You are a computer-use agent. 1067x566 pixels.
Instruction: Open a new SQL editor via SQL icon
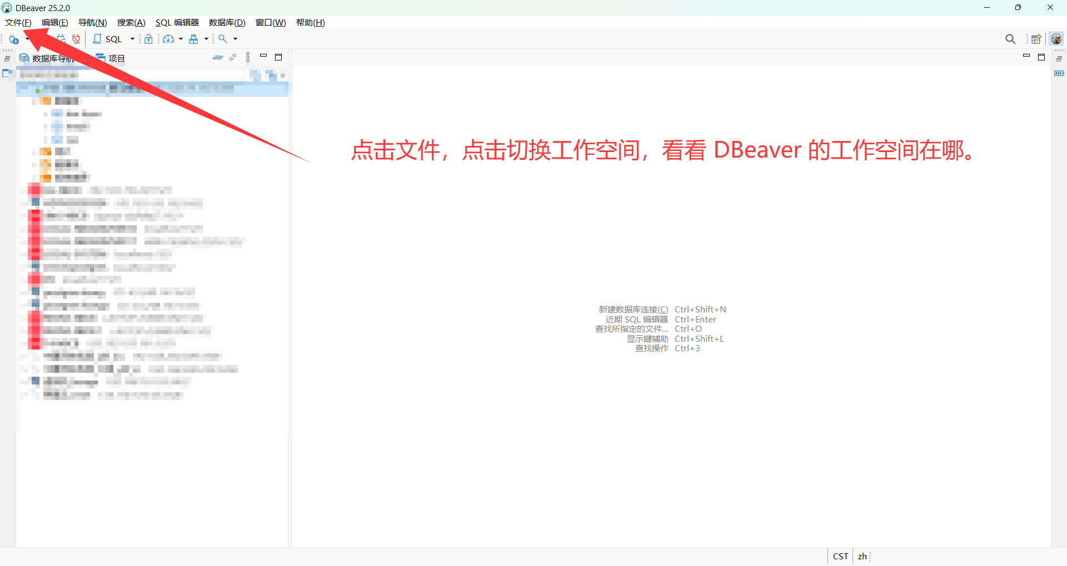point(97,39)
